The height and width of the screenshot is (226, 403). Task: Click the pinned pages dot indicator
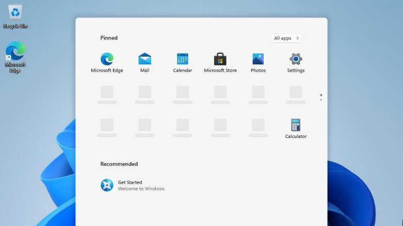click(321, 97)
